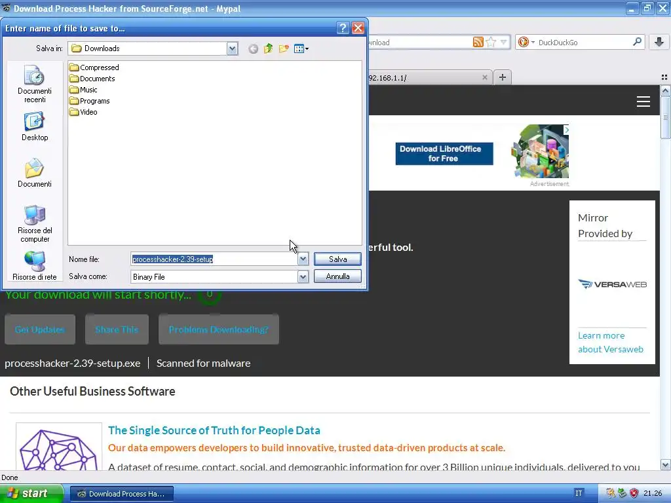Go up one folder level in the save dialog
This screenshot has width=671, height=503.
(268, 48)
